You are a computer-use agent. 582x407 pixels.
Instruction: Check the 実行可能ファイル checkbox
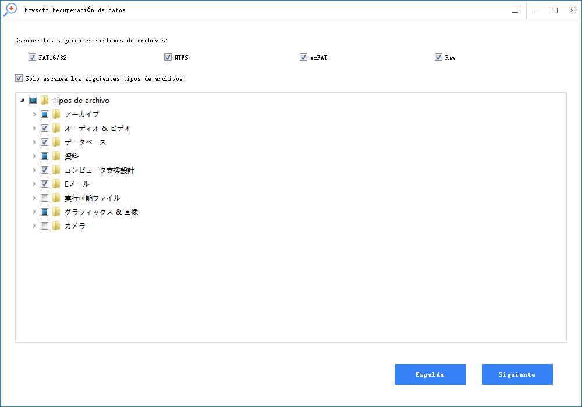[x=45, y=198]
